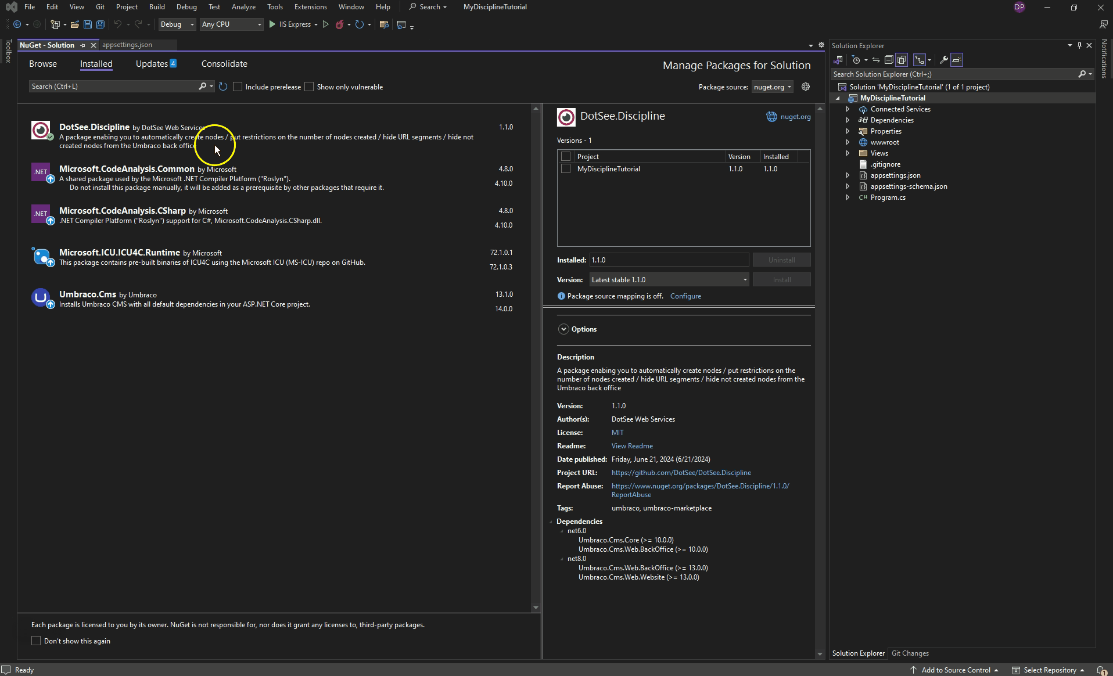
Task: Select the Umbraco.Cms package icon
Action: point(41,298)
